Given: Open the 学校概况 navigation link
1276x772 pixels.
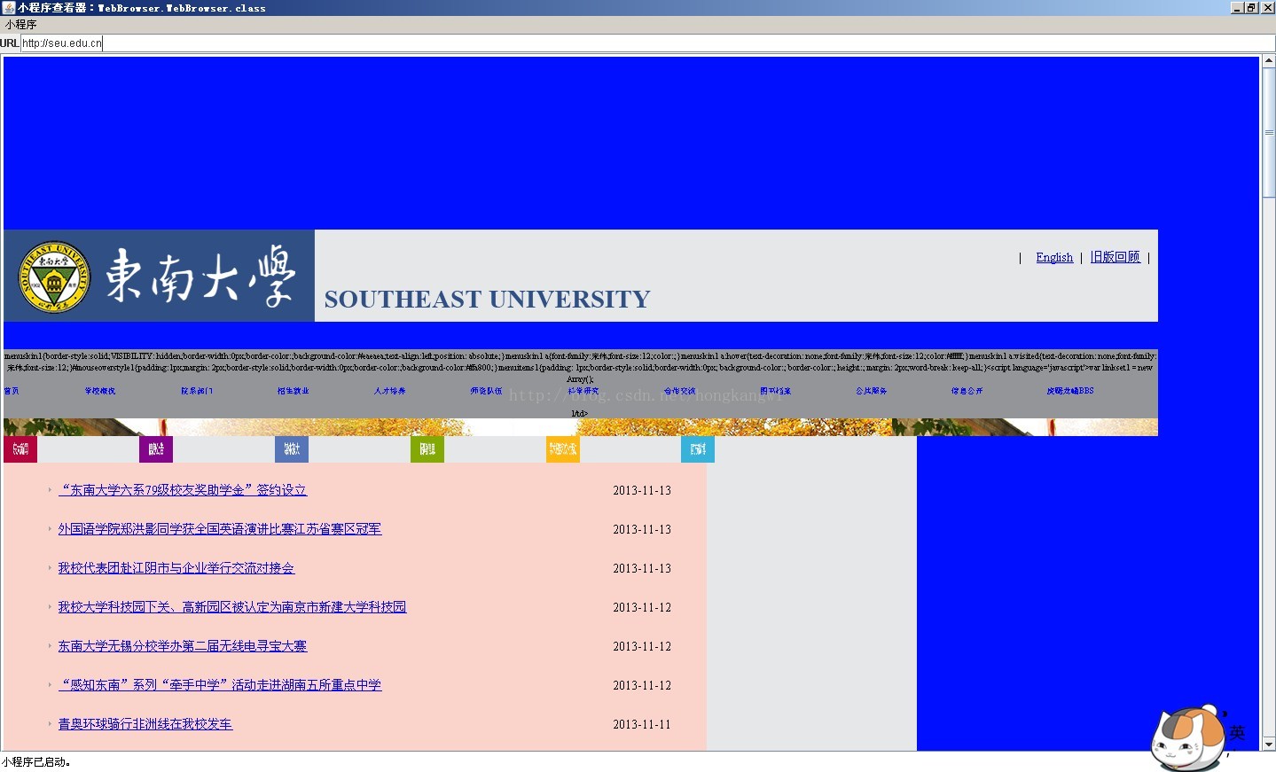Looking at the screenshot, I should tap(100, 391).
